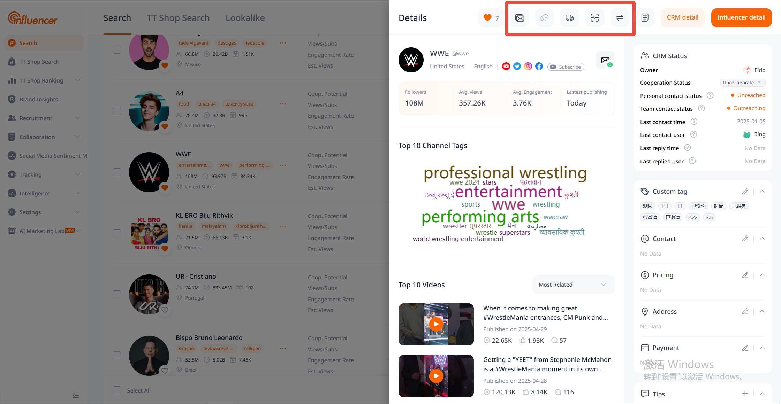Image resolution: width=781 pixels, height=404 pixels.
Task: Click the envelope email icon in Details header
Action: (520, 18)
